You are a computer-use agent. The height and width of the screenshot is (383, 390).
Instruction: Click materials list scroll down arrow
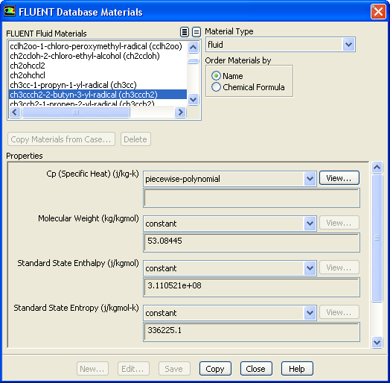click(x=194, y=100)
